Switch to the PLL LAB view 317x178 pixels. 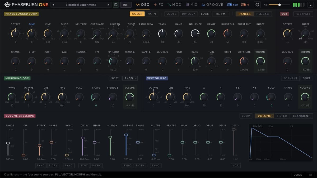coord(263,14)
